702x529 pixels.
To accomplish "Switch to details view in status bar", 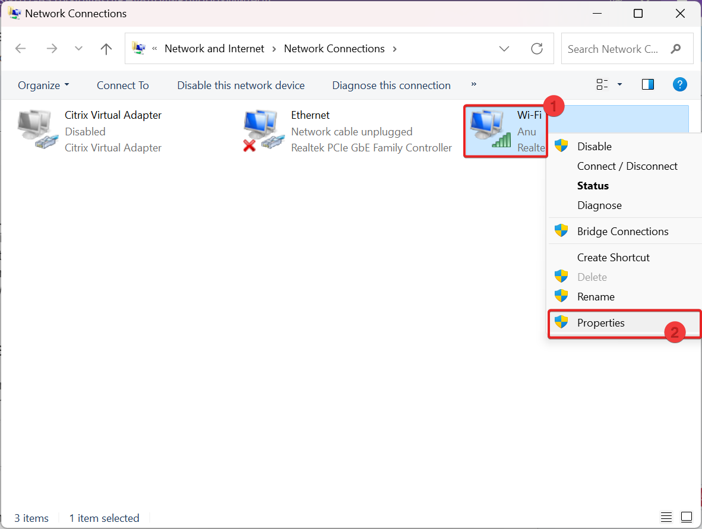I will coord(666,517).
